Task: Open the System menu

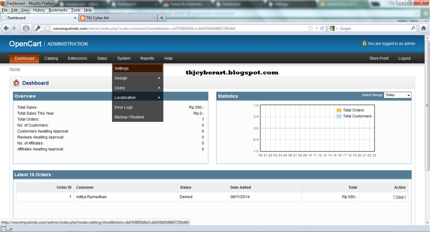Action: click(124, 58)
